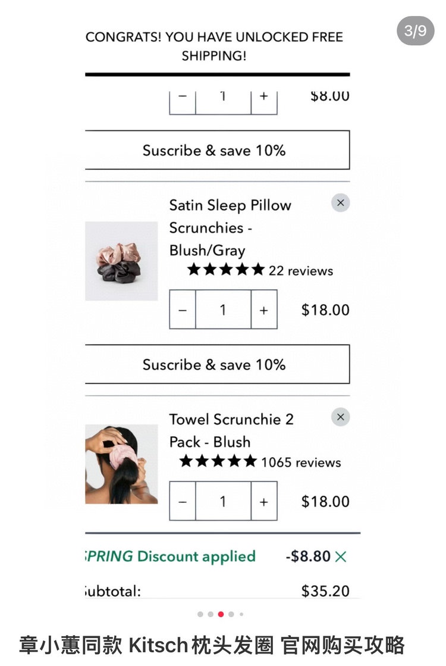The height and width of the screenshot is (666, 446).
Task: Decrease Satin Sleep Pillow Scrunchies quantity
Action: click(x=183, y=309)
